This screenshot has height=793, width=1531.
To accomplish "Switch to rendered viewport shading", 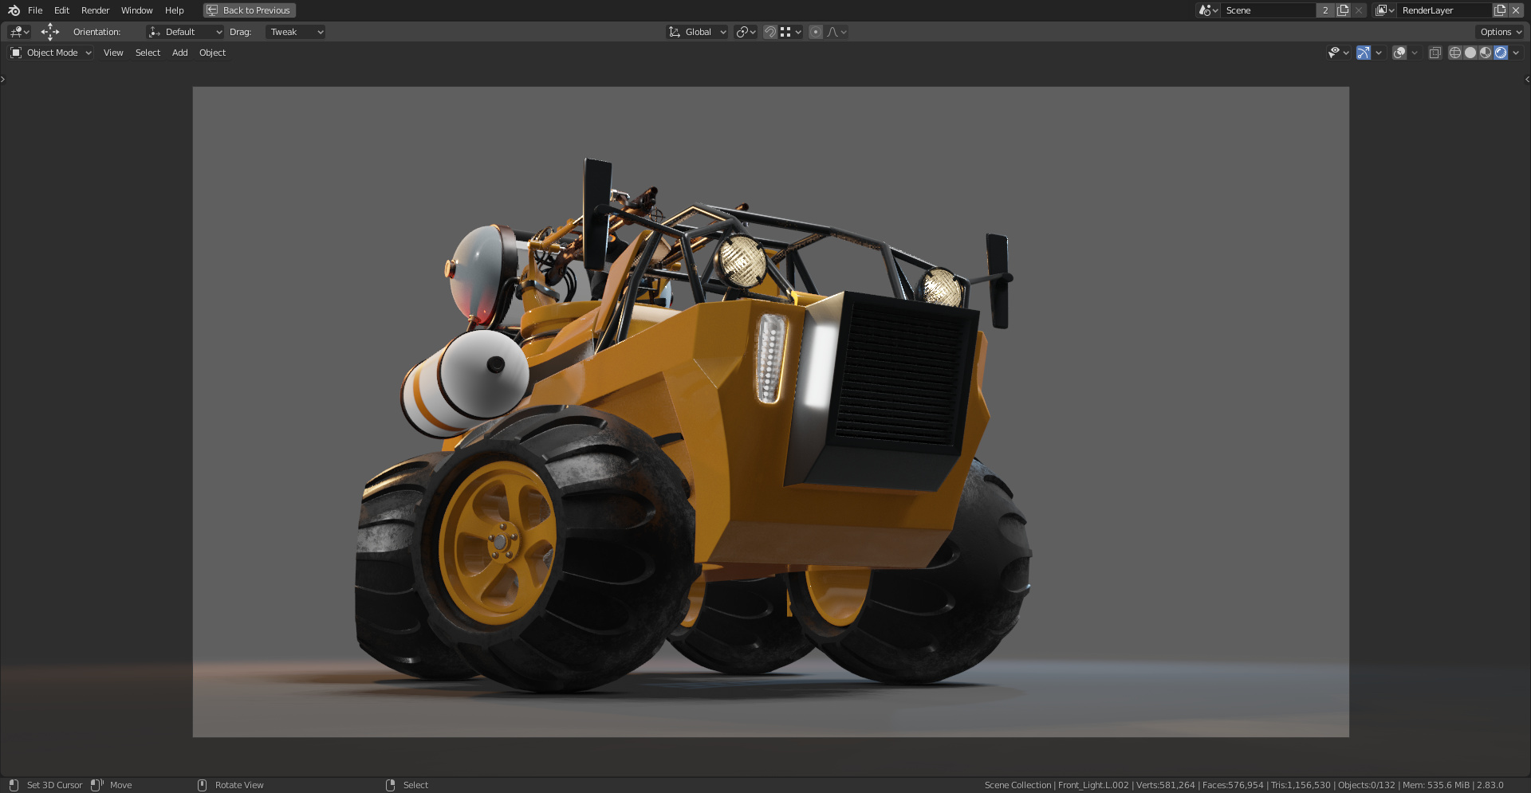I will click(x=1501, y=53).
